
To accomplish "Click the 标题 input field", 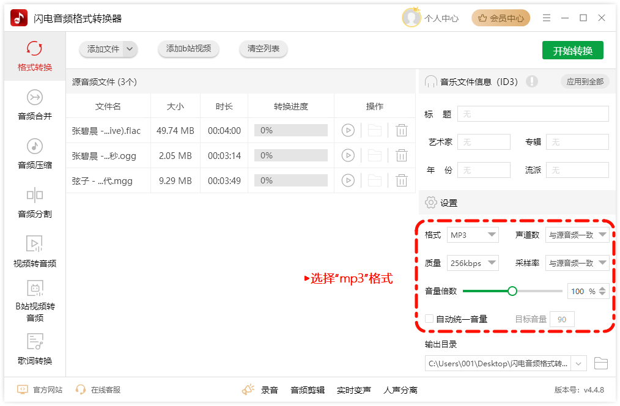I will (533, 114).
